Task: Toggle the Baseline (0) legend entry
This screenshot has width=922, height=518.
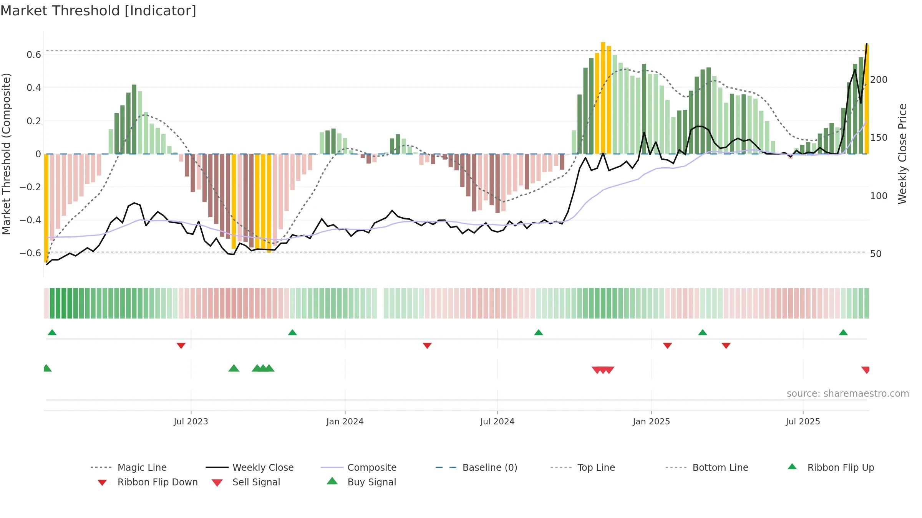Action: tap(476, 467)
